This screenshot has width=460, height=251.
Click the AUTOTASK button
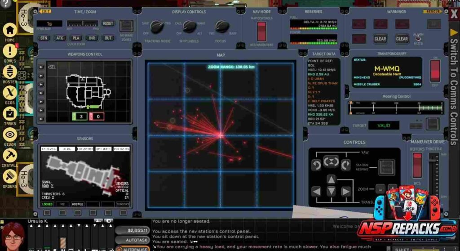pyautogui.click(x=133, y=240)
